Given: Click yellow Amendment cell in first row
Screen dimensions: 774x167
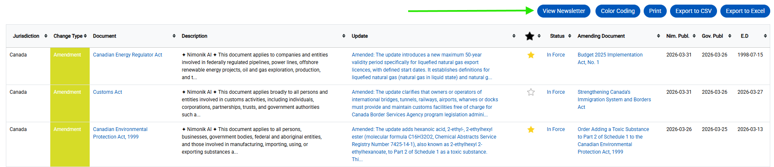Looking at the screenshot, I should [70, 66].
